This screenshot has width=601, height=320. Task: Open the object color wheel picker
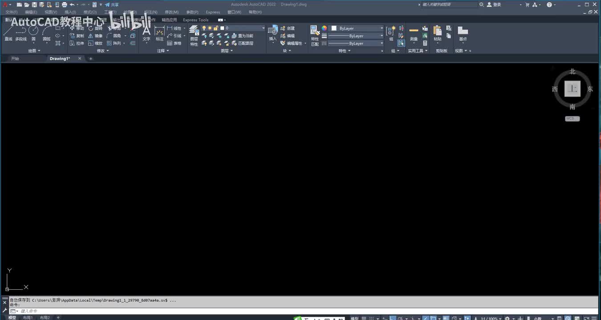[324, 28]
